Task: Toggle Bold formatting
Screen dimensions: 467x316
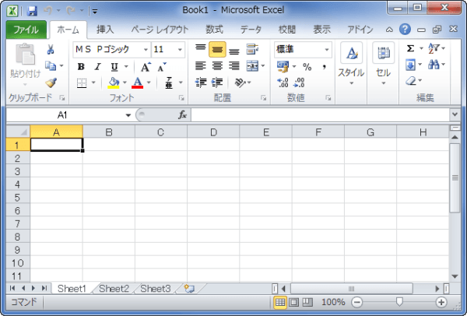Action: 81,67
